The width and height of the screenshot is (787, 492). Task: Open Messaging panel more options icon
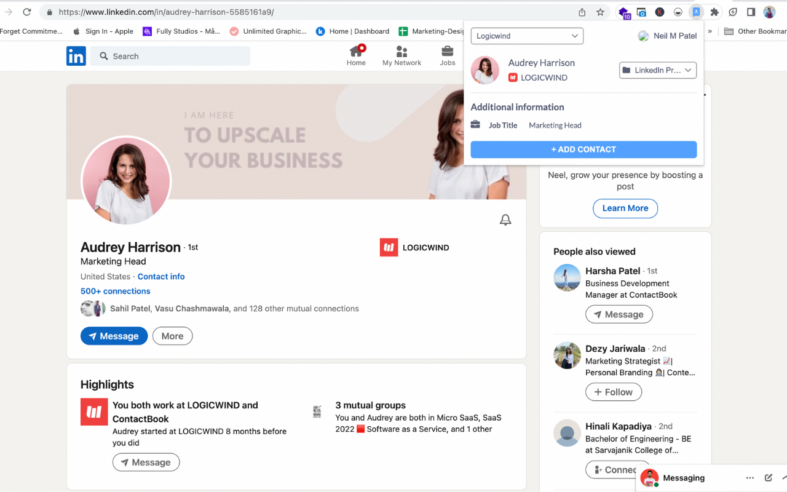(749, 478)
